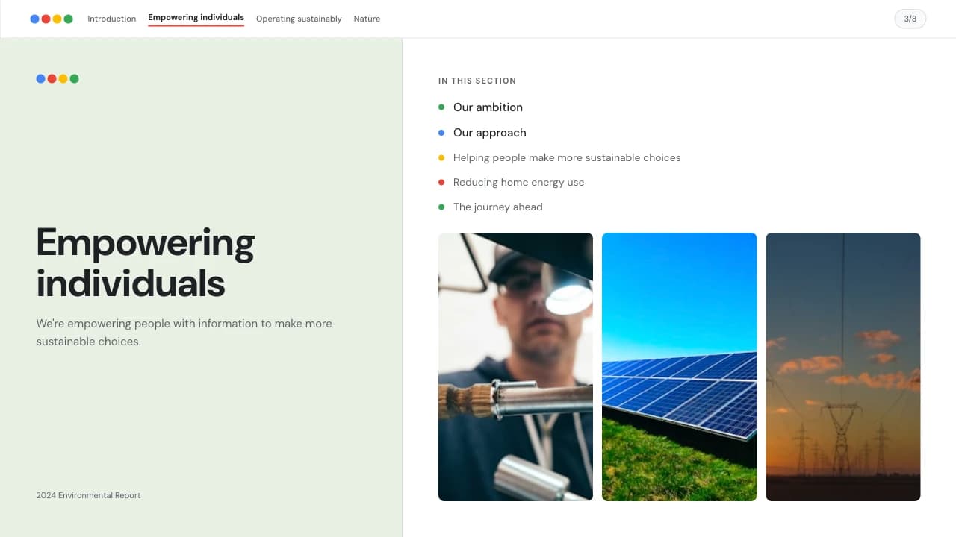Viewport: 956px width, 537px height.
Task: Click the green bullet beside Our ambition
Action: click(441, 107)
